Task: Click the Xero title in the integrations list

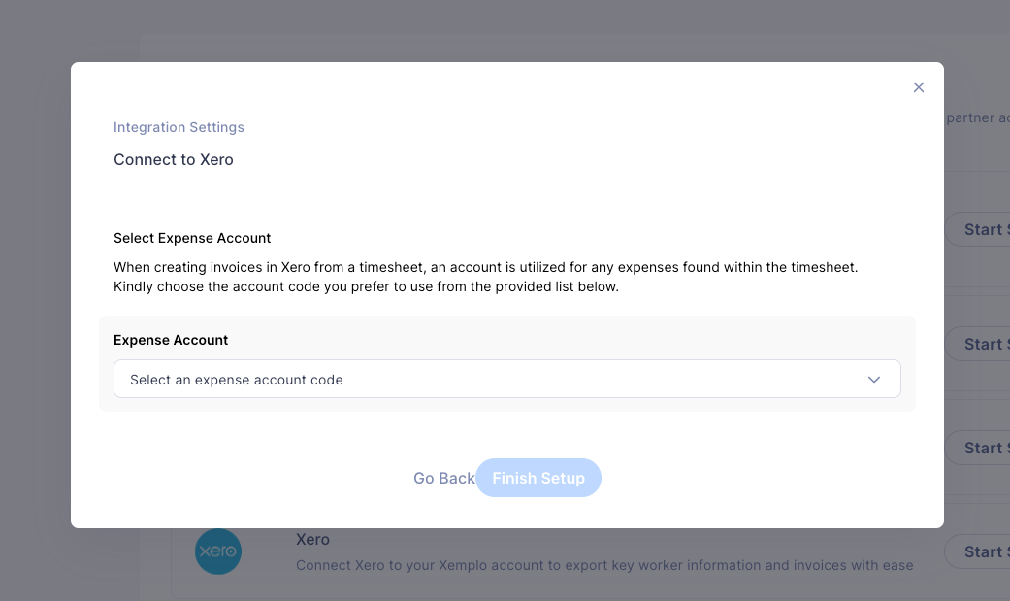Action: pos(312,539)
